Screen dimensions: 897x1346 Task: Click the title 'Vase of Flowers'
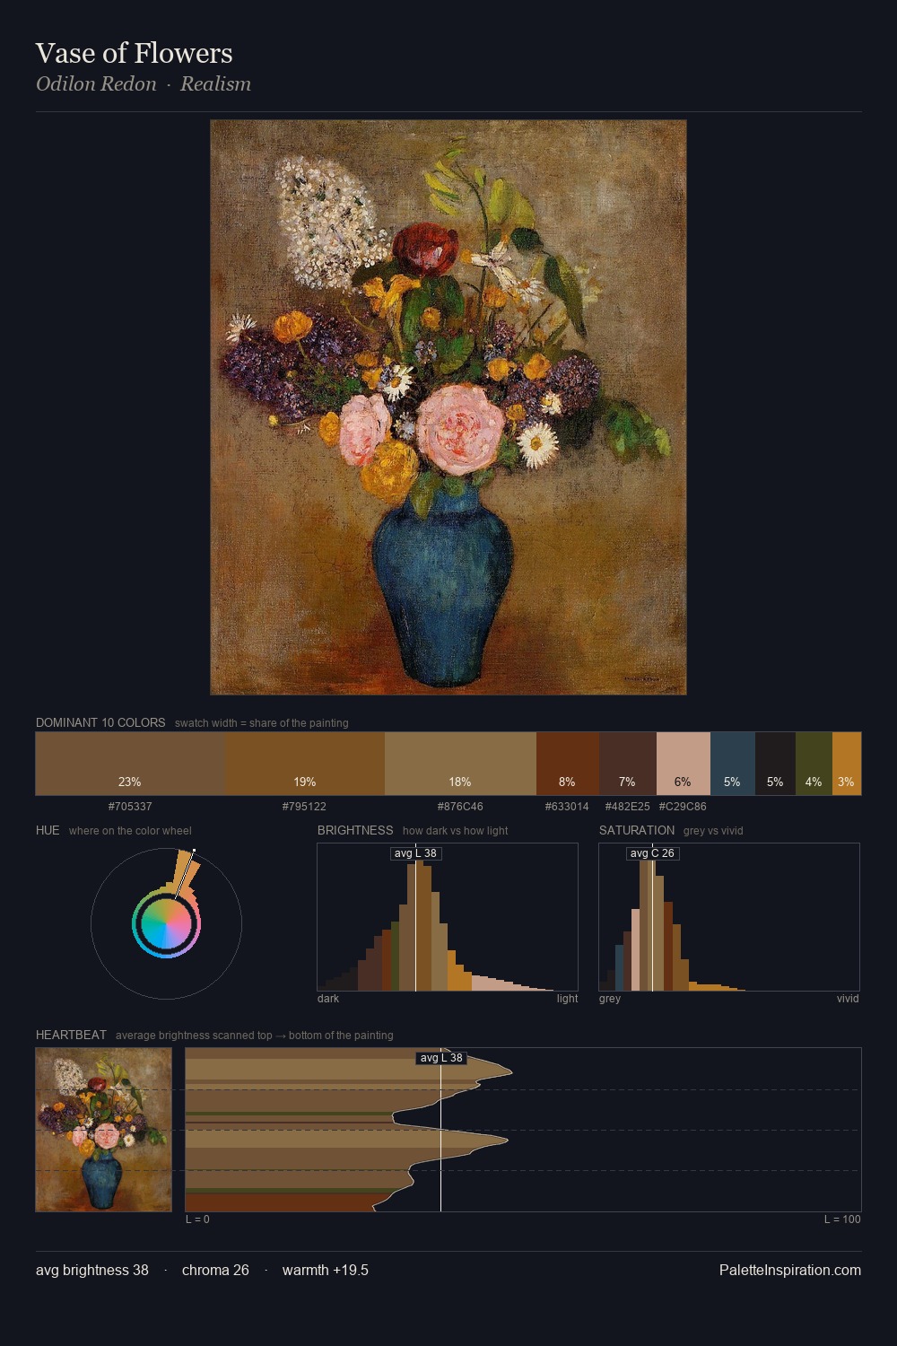click(x=135, y=53)
